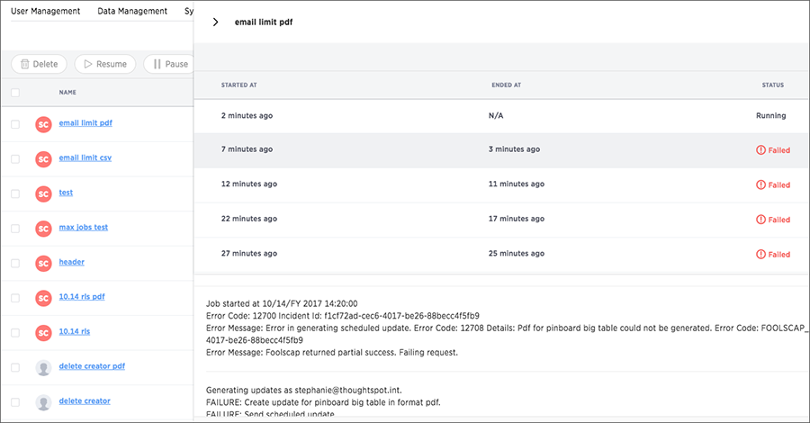Click the Resume button

pos(105,64)
